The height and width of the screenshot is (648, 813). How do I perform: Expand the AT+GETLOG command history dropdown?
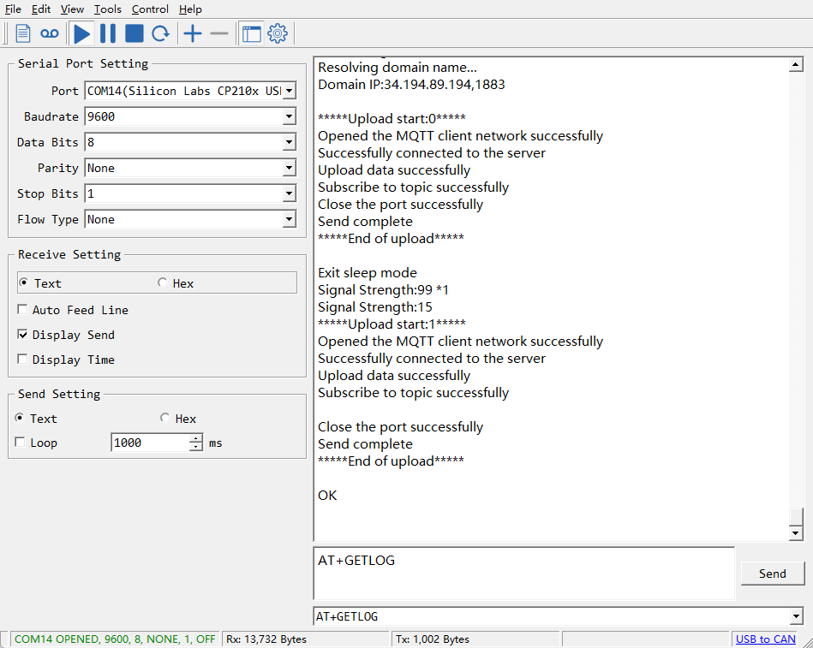796,616
